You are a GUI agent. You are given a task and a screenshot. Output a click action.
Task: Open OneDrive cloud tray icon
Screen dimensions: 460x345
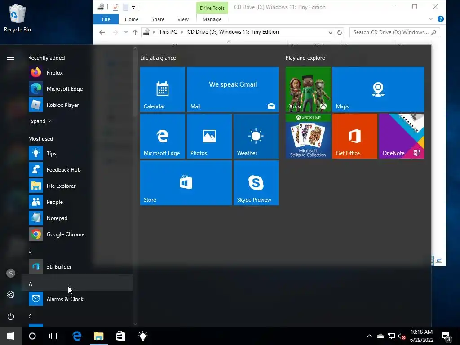(x=380, y=336)
